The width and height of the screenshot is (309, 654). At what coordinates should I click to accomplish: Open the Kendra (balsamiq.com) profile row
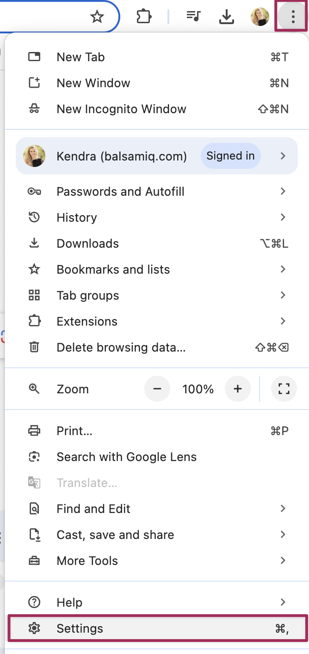[121, 156]
